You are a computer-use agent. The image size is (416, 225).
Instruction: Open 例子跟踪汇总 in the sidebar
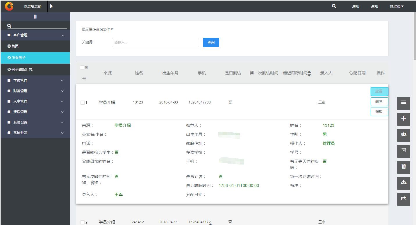(x=22, y=69)
